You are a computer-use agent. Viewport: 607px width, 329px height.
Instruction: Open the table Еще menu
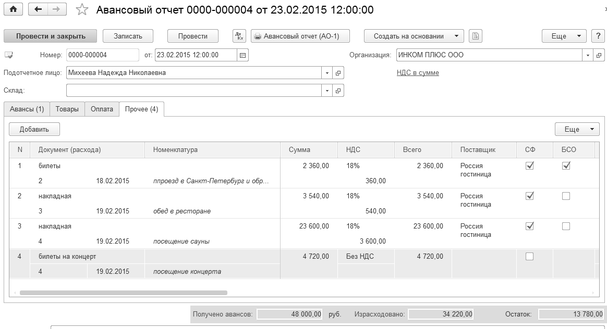tap(577, 129)
